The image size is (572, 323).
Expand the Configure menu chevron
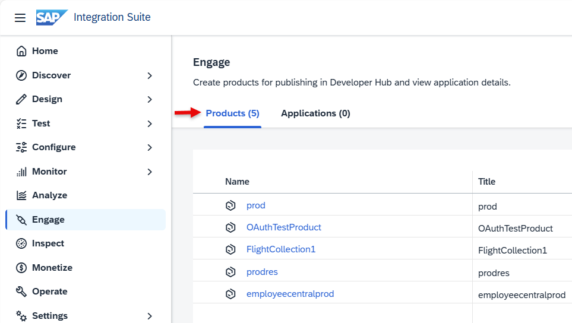[150, 147]
